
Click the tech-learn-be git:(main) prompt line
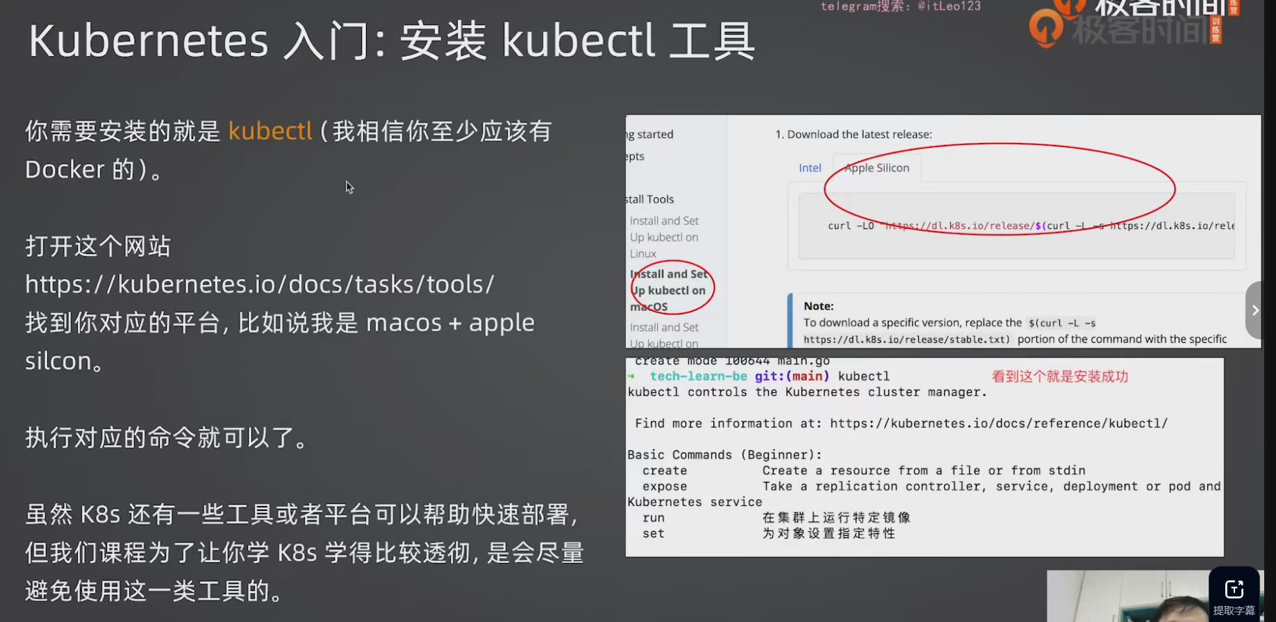coord(759,376)
